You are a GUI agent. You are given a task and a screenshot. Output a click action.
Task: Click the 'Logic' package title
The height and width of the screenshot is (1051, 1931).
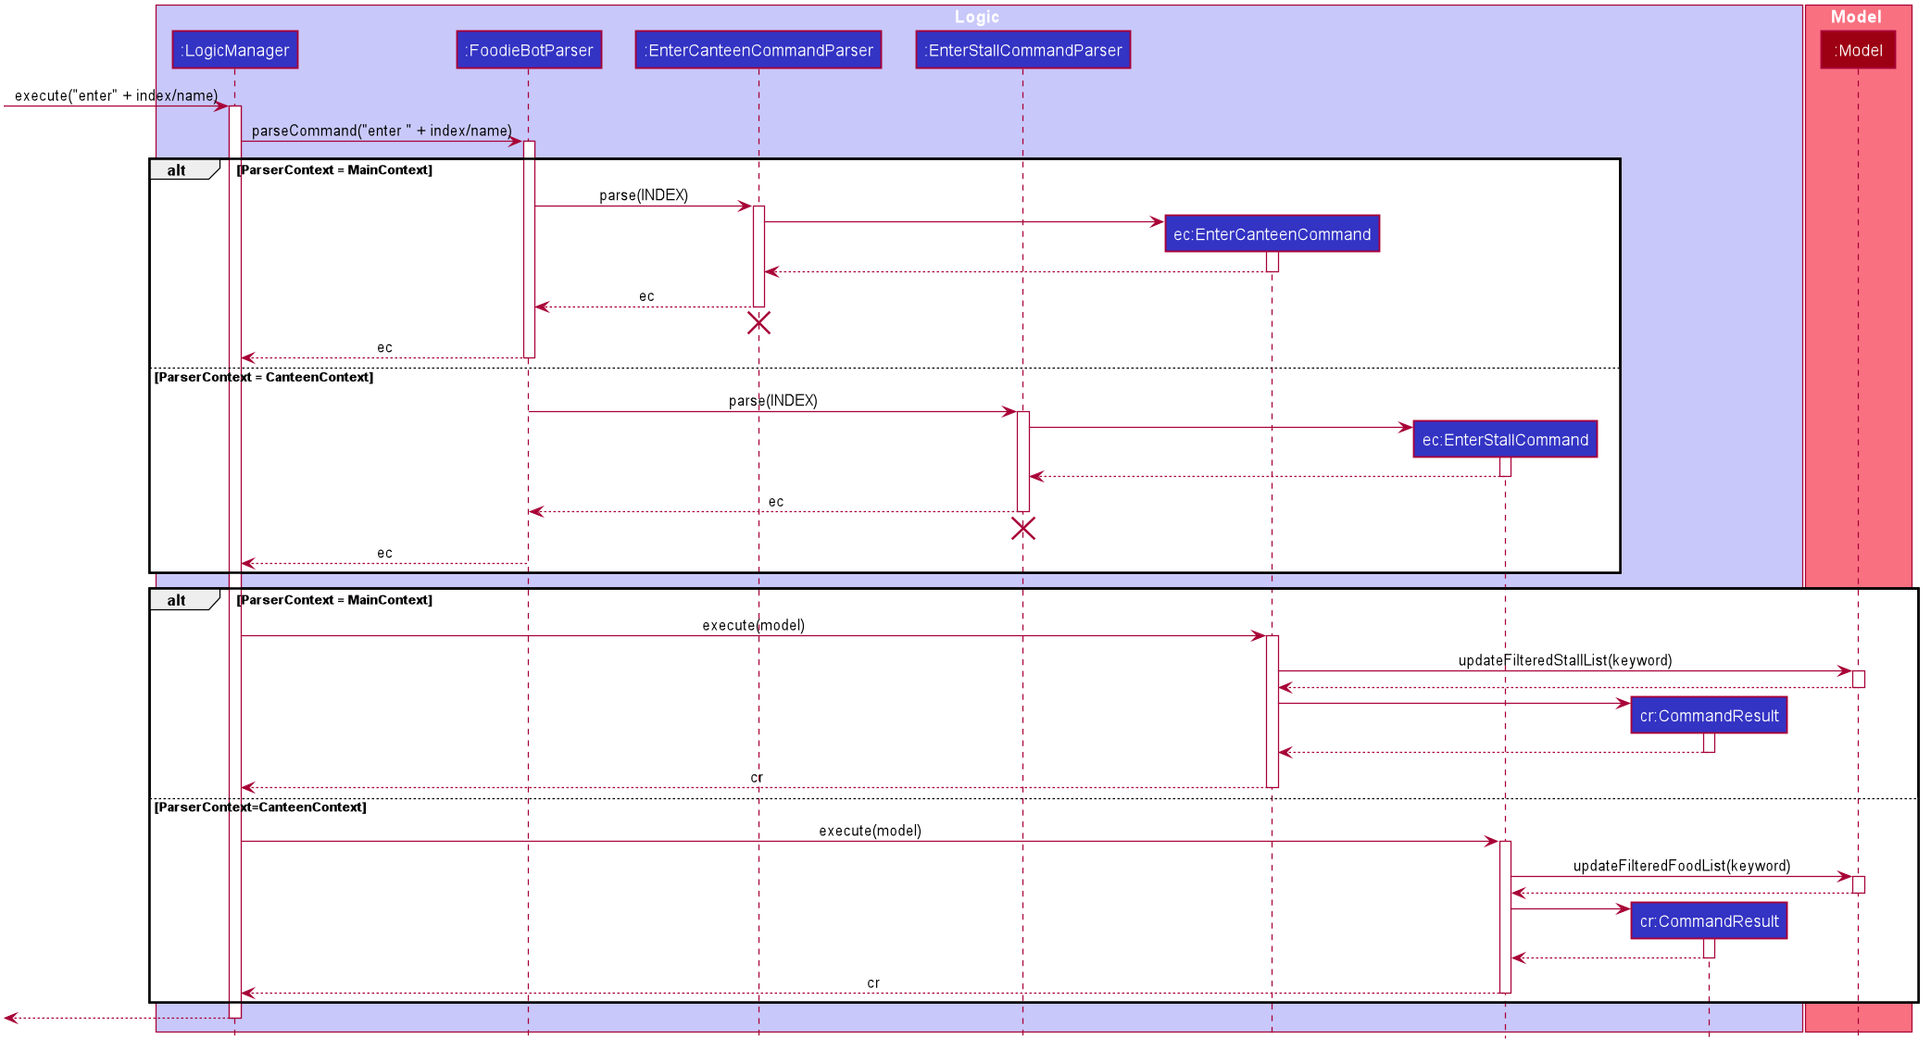click(x=977, y=17)
